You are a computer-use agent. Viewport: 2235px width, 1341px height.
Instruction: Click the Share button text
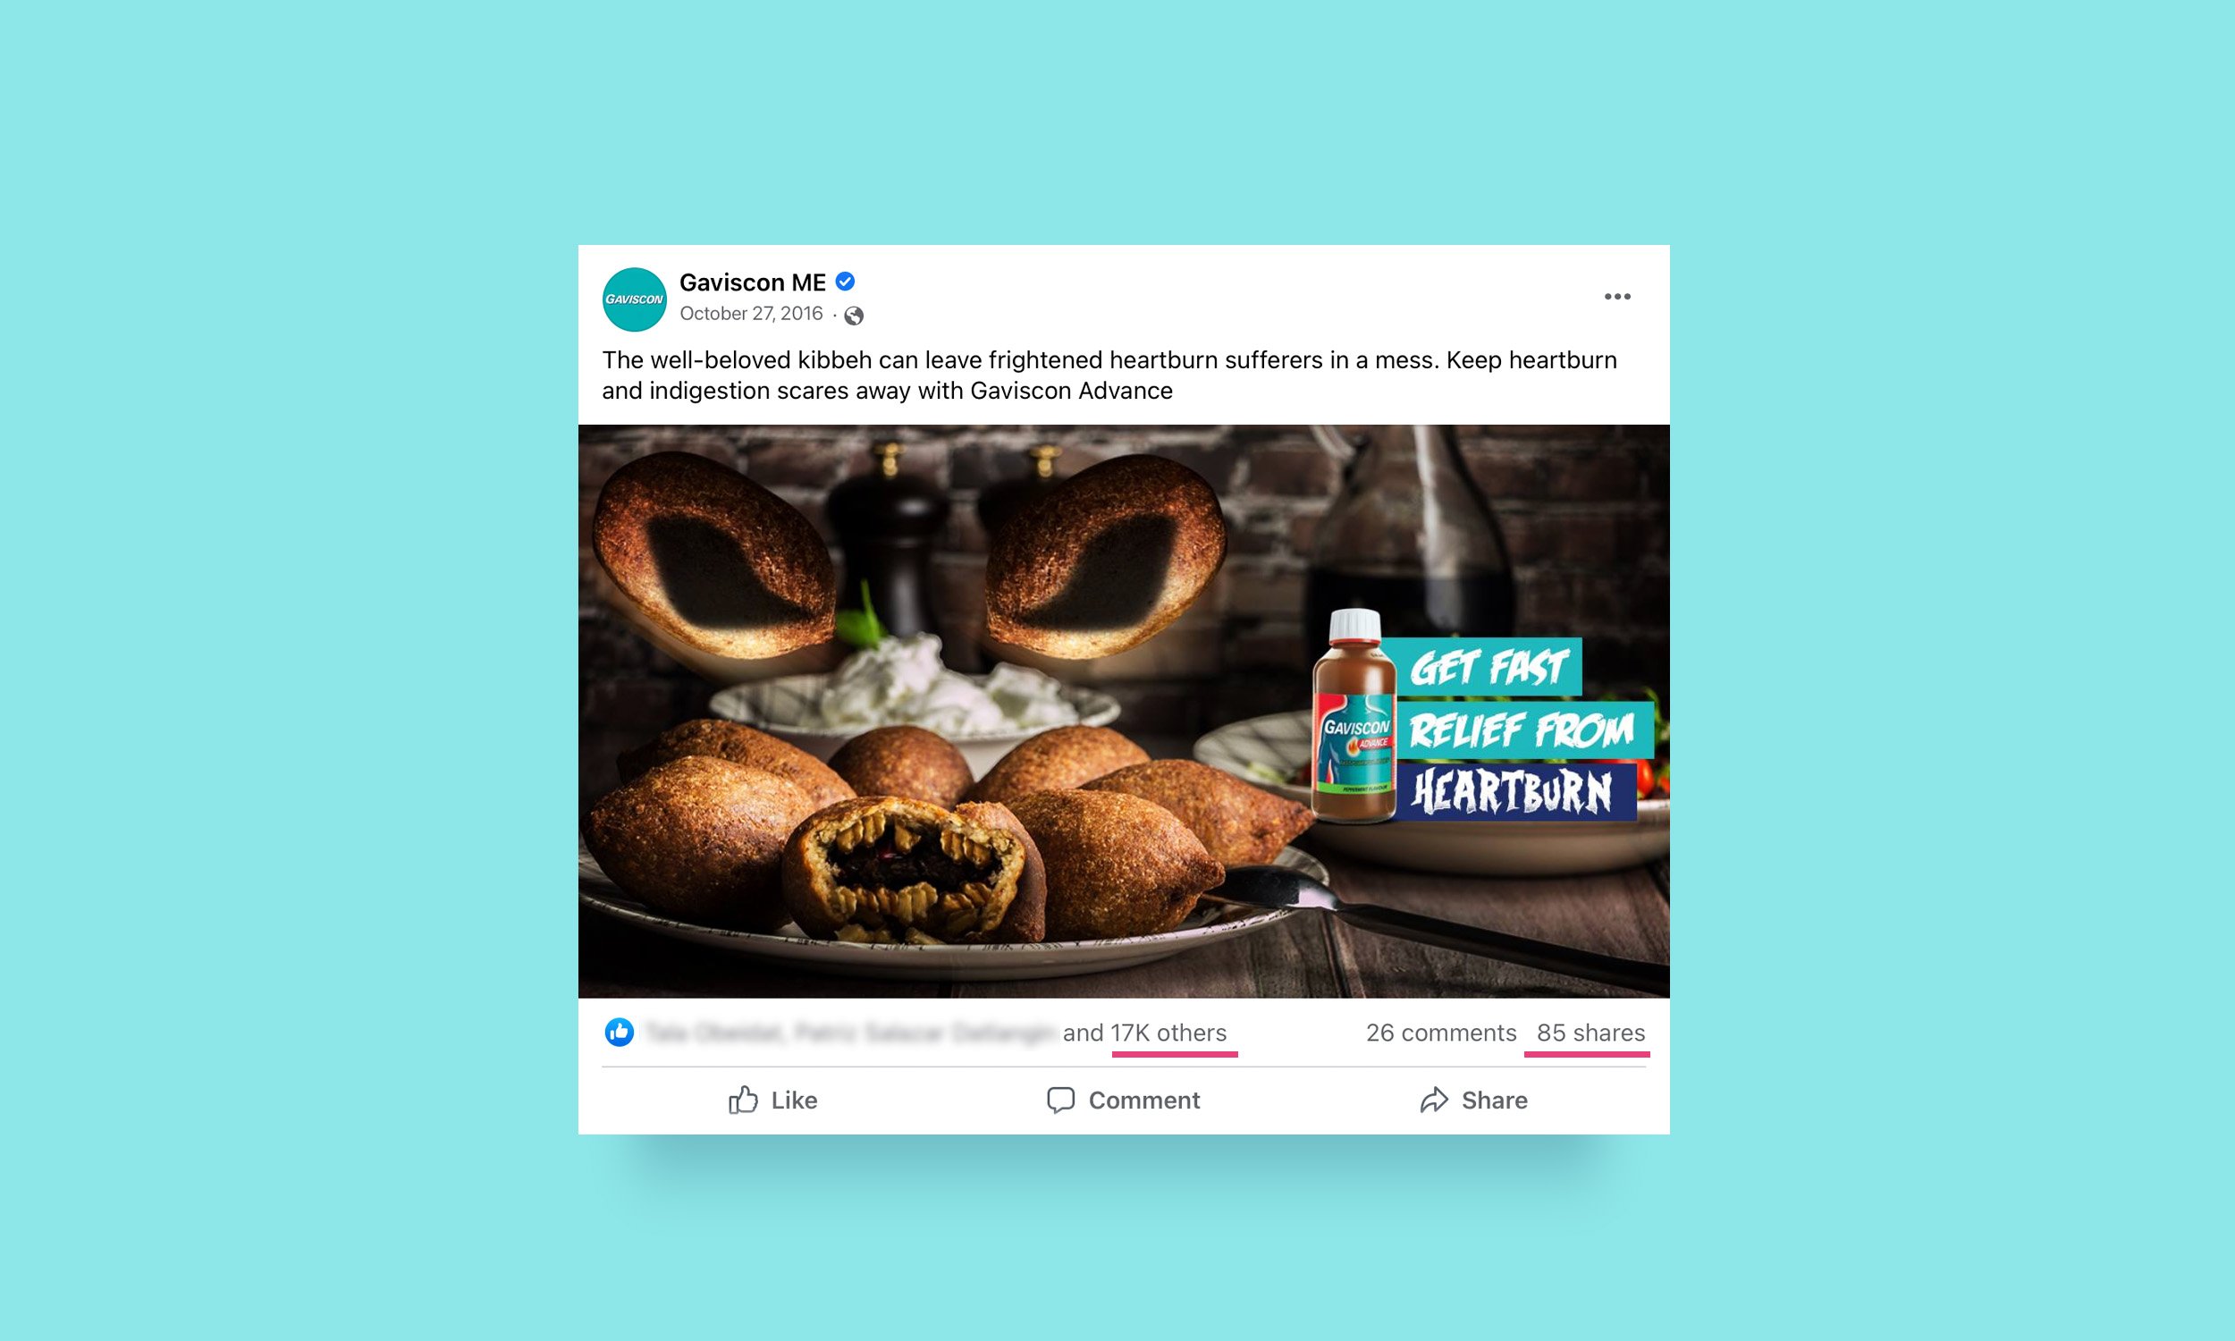1494,1101
